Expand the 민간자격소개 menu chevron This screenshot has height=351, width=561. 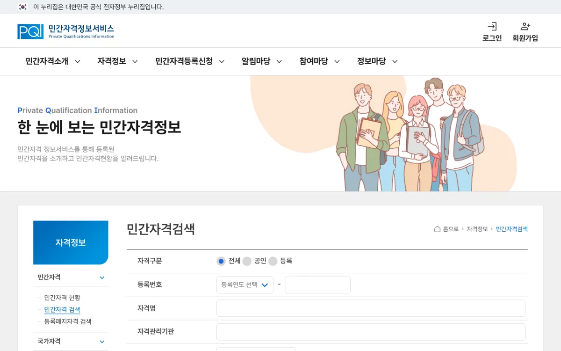click(78, 61)
